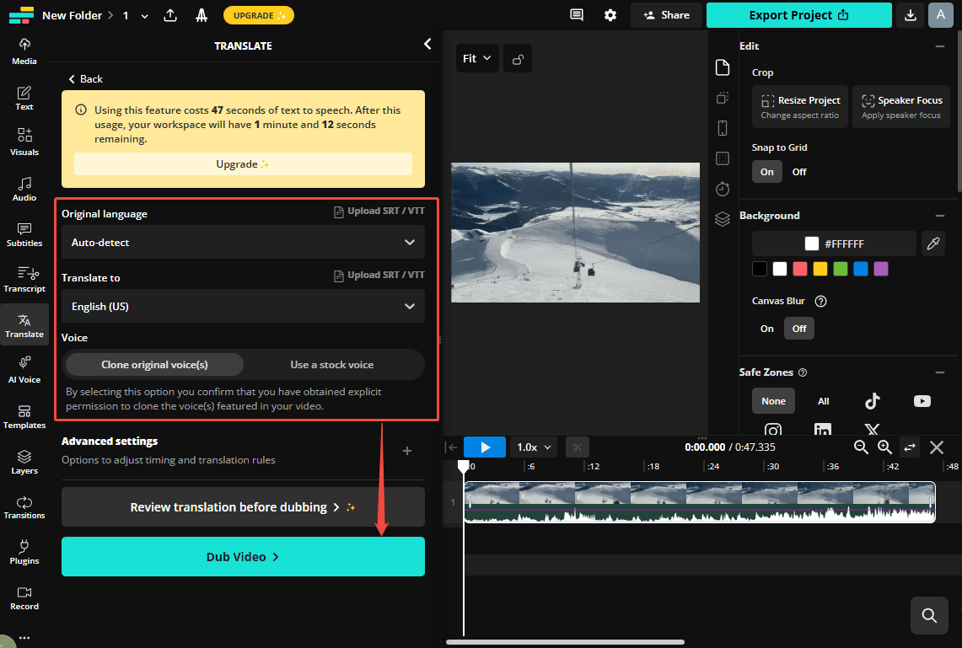Select the green background color swatch
The height and width of the screenshot is (648, 962).
tap(840, 269)
